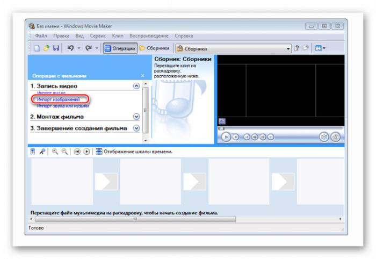Viewport: 376px width, 259px height.
Task: Click the Готово status bar text
Action: coord(36,228)
